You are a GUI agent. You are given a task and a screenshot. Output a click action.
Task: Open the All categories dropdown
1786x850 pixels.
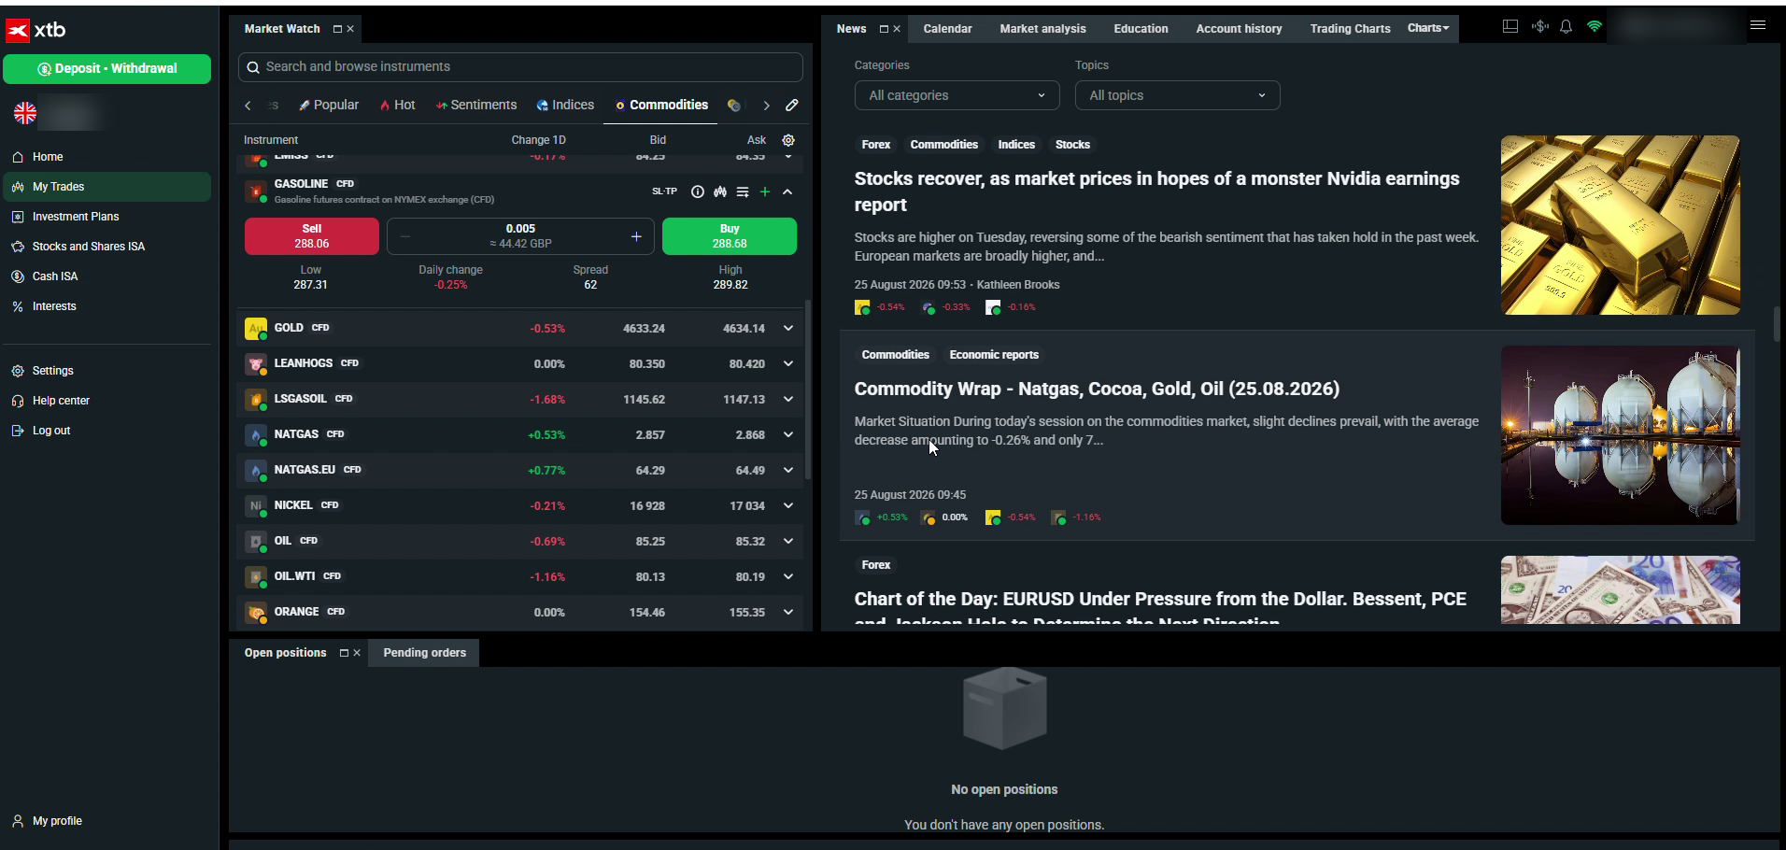(957, 95)
